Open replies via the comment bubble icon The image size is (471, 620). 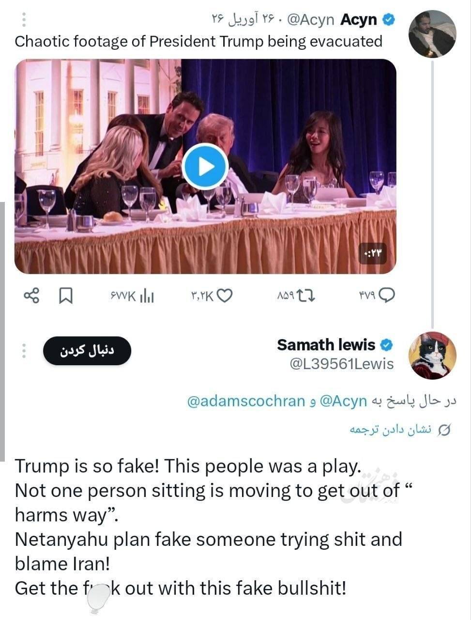click(x=387, y=295)
